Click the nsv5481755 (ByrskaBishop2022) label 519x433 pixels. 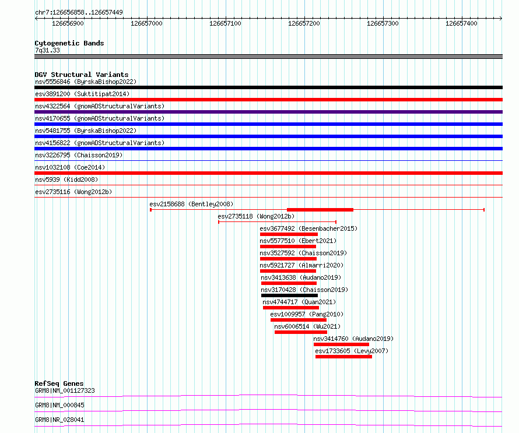(86, 131)
